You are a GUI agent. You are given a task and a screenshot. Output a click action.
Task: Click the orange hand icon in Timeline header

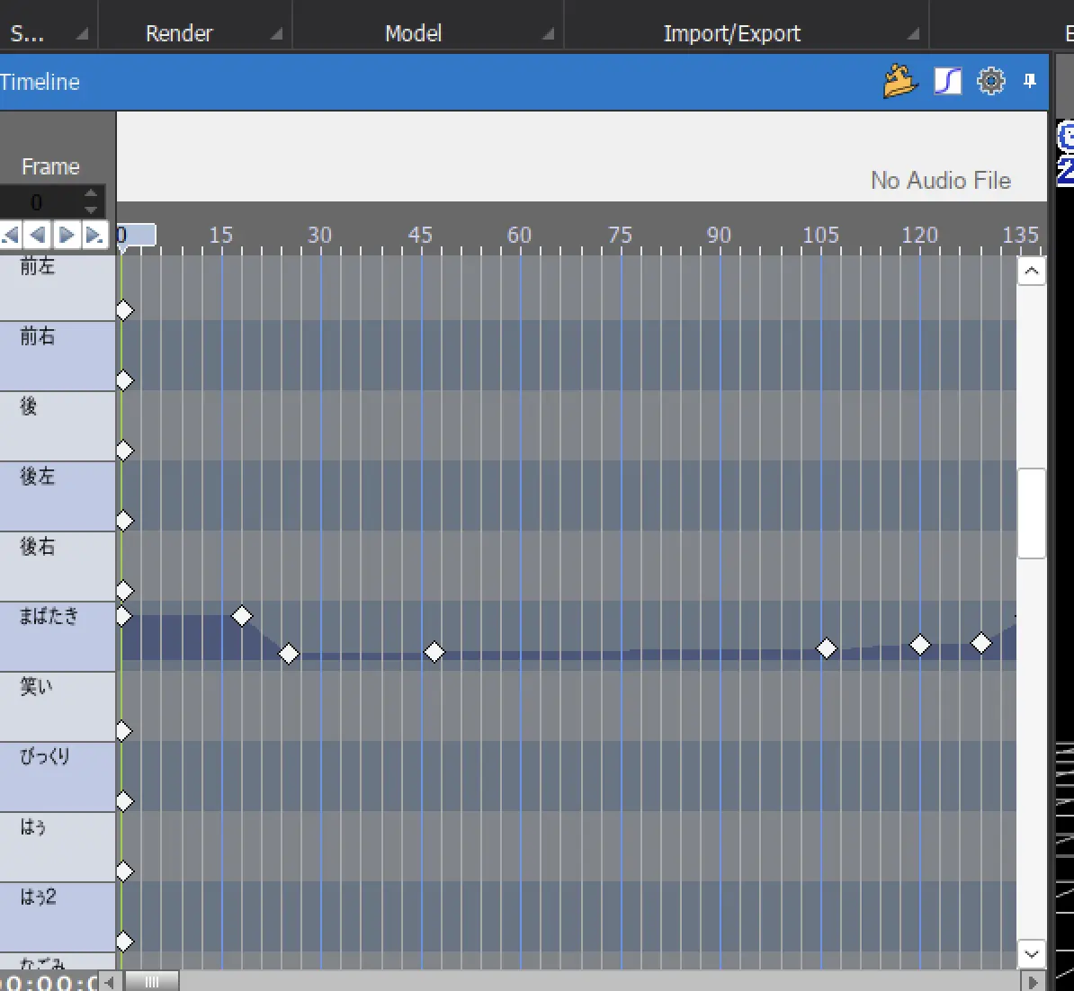[900, 81]
